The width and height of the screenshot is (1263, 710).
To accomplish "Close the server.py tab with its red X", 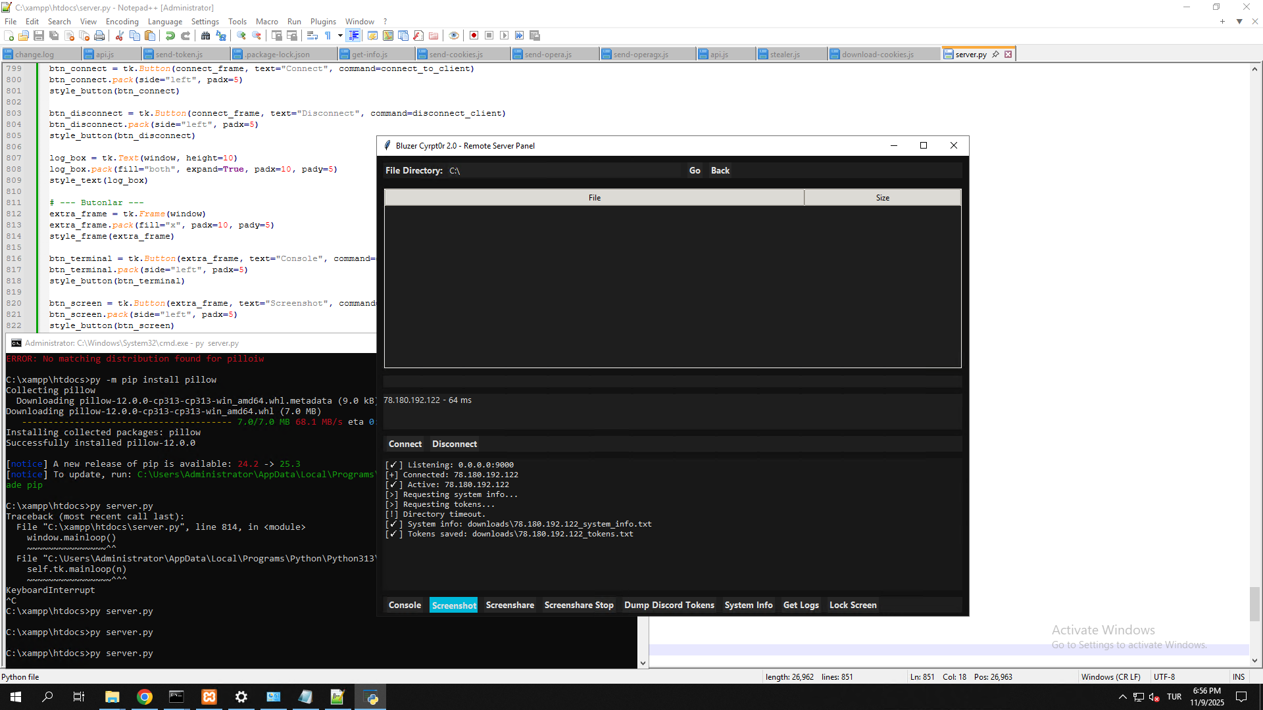I will [1008, 54].
